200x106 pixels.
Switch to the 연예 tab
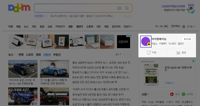[x=21, y=55]
